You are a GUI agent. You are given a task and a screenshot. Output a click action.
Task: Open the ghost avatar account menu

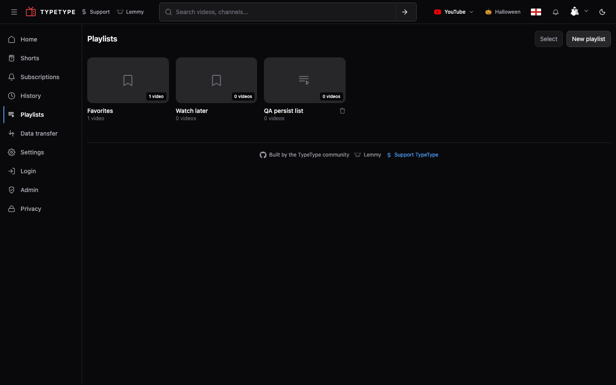pos(579,12)
